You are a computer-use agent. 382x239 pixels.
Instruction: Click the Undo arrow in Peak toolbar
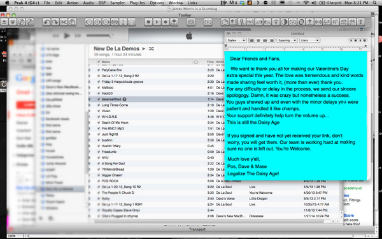[46, 22]
